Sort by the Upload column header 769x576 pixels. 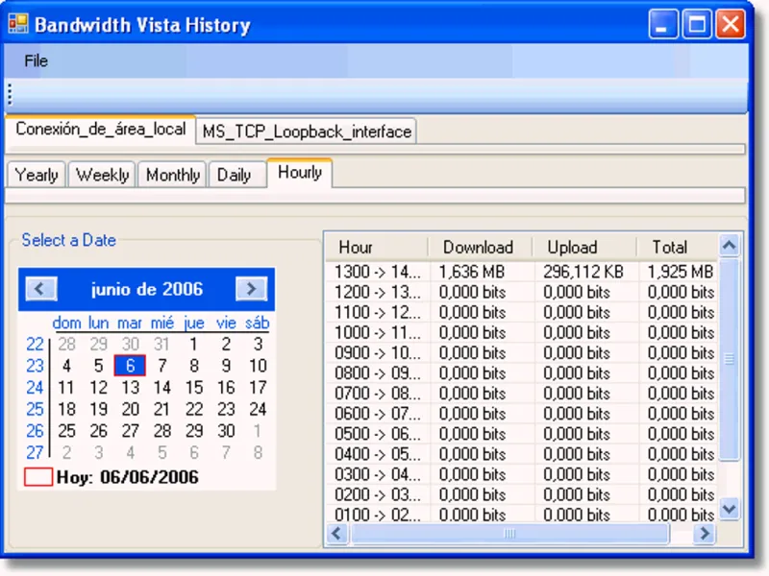(x=584, y=248)
